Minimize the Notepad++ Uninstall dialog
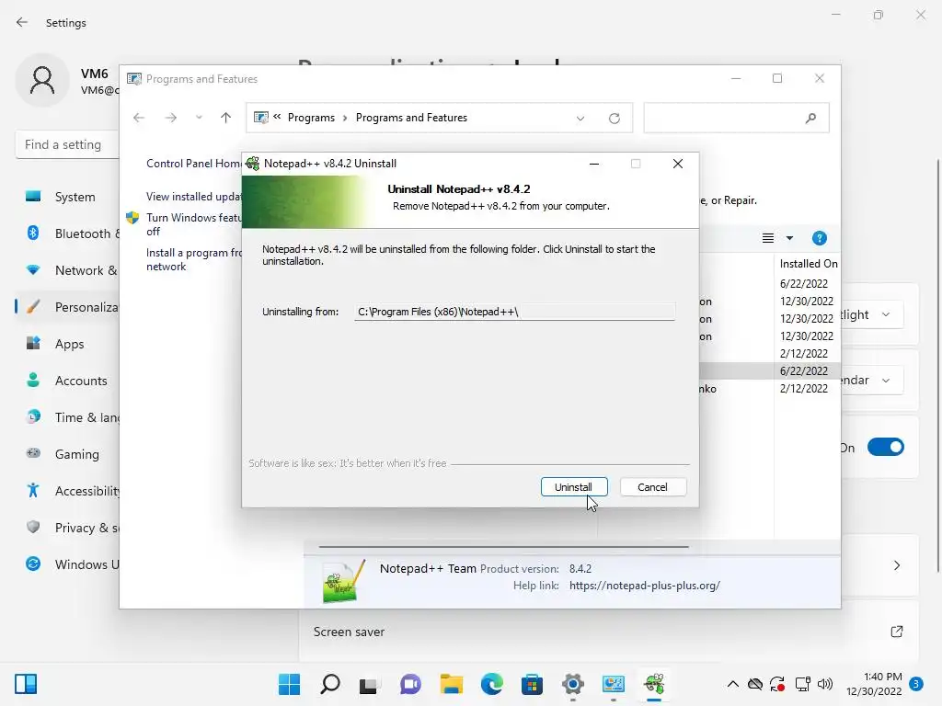This screenshot has width=942, height=706. 594,164
